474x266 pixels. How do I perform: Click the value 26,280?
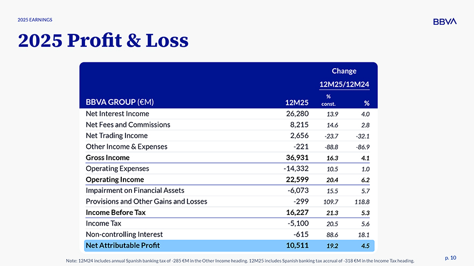297,114
